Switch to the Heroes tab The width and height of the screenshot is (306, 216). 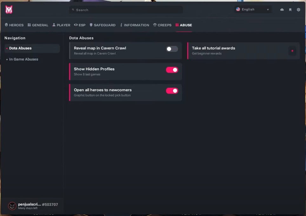point(14,25)
